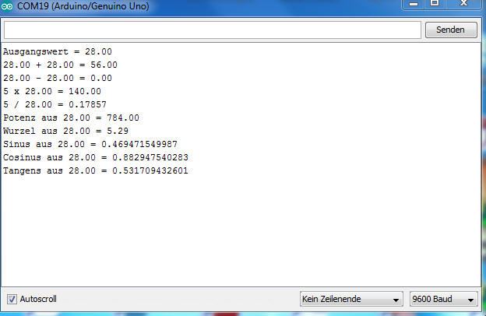Focus the serial message input field
The height and width of the screenshot is (316, 486).
(x=212, y=30)
